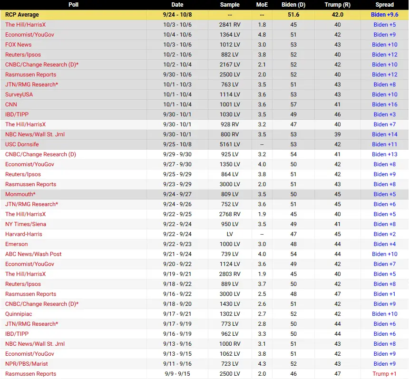Select the date cell 9/11 - 9/16
The height and width of the screenshot is (379, 409).
[177, 364]
